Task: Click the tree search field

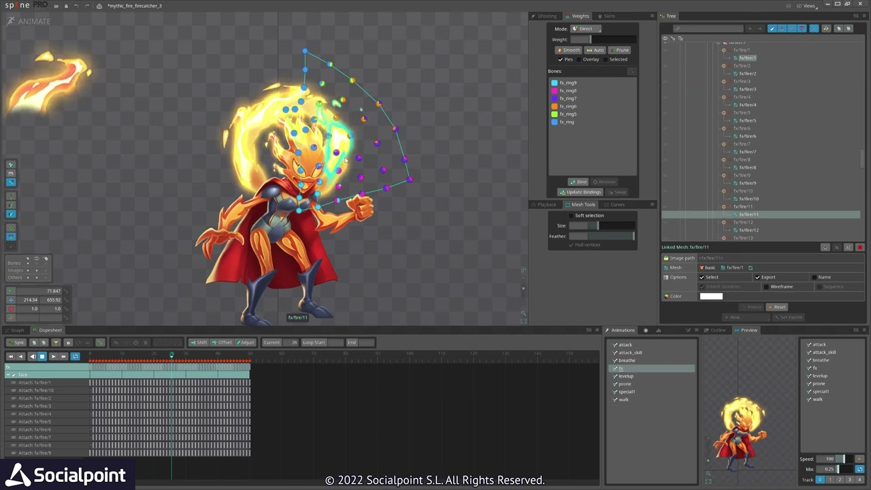Action: (x=708, y=29)
